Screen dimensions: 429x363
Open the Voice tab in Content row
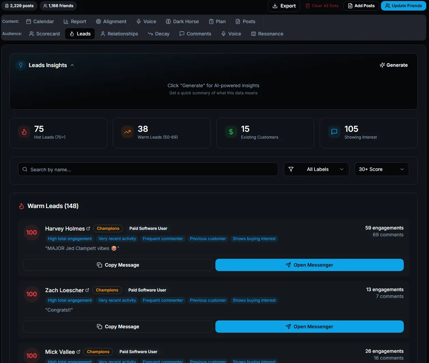coord(146,21)
